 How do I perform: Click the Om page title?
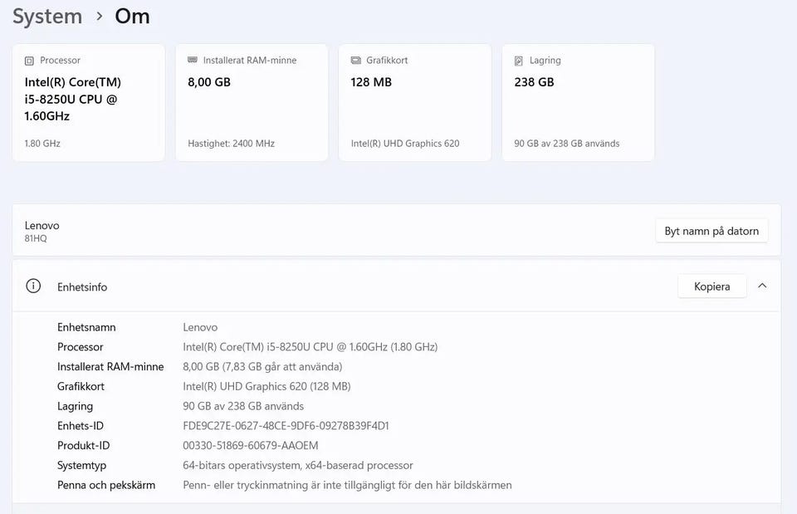pos(132,17)
